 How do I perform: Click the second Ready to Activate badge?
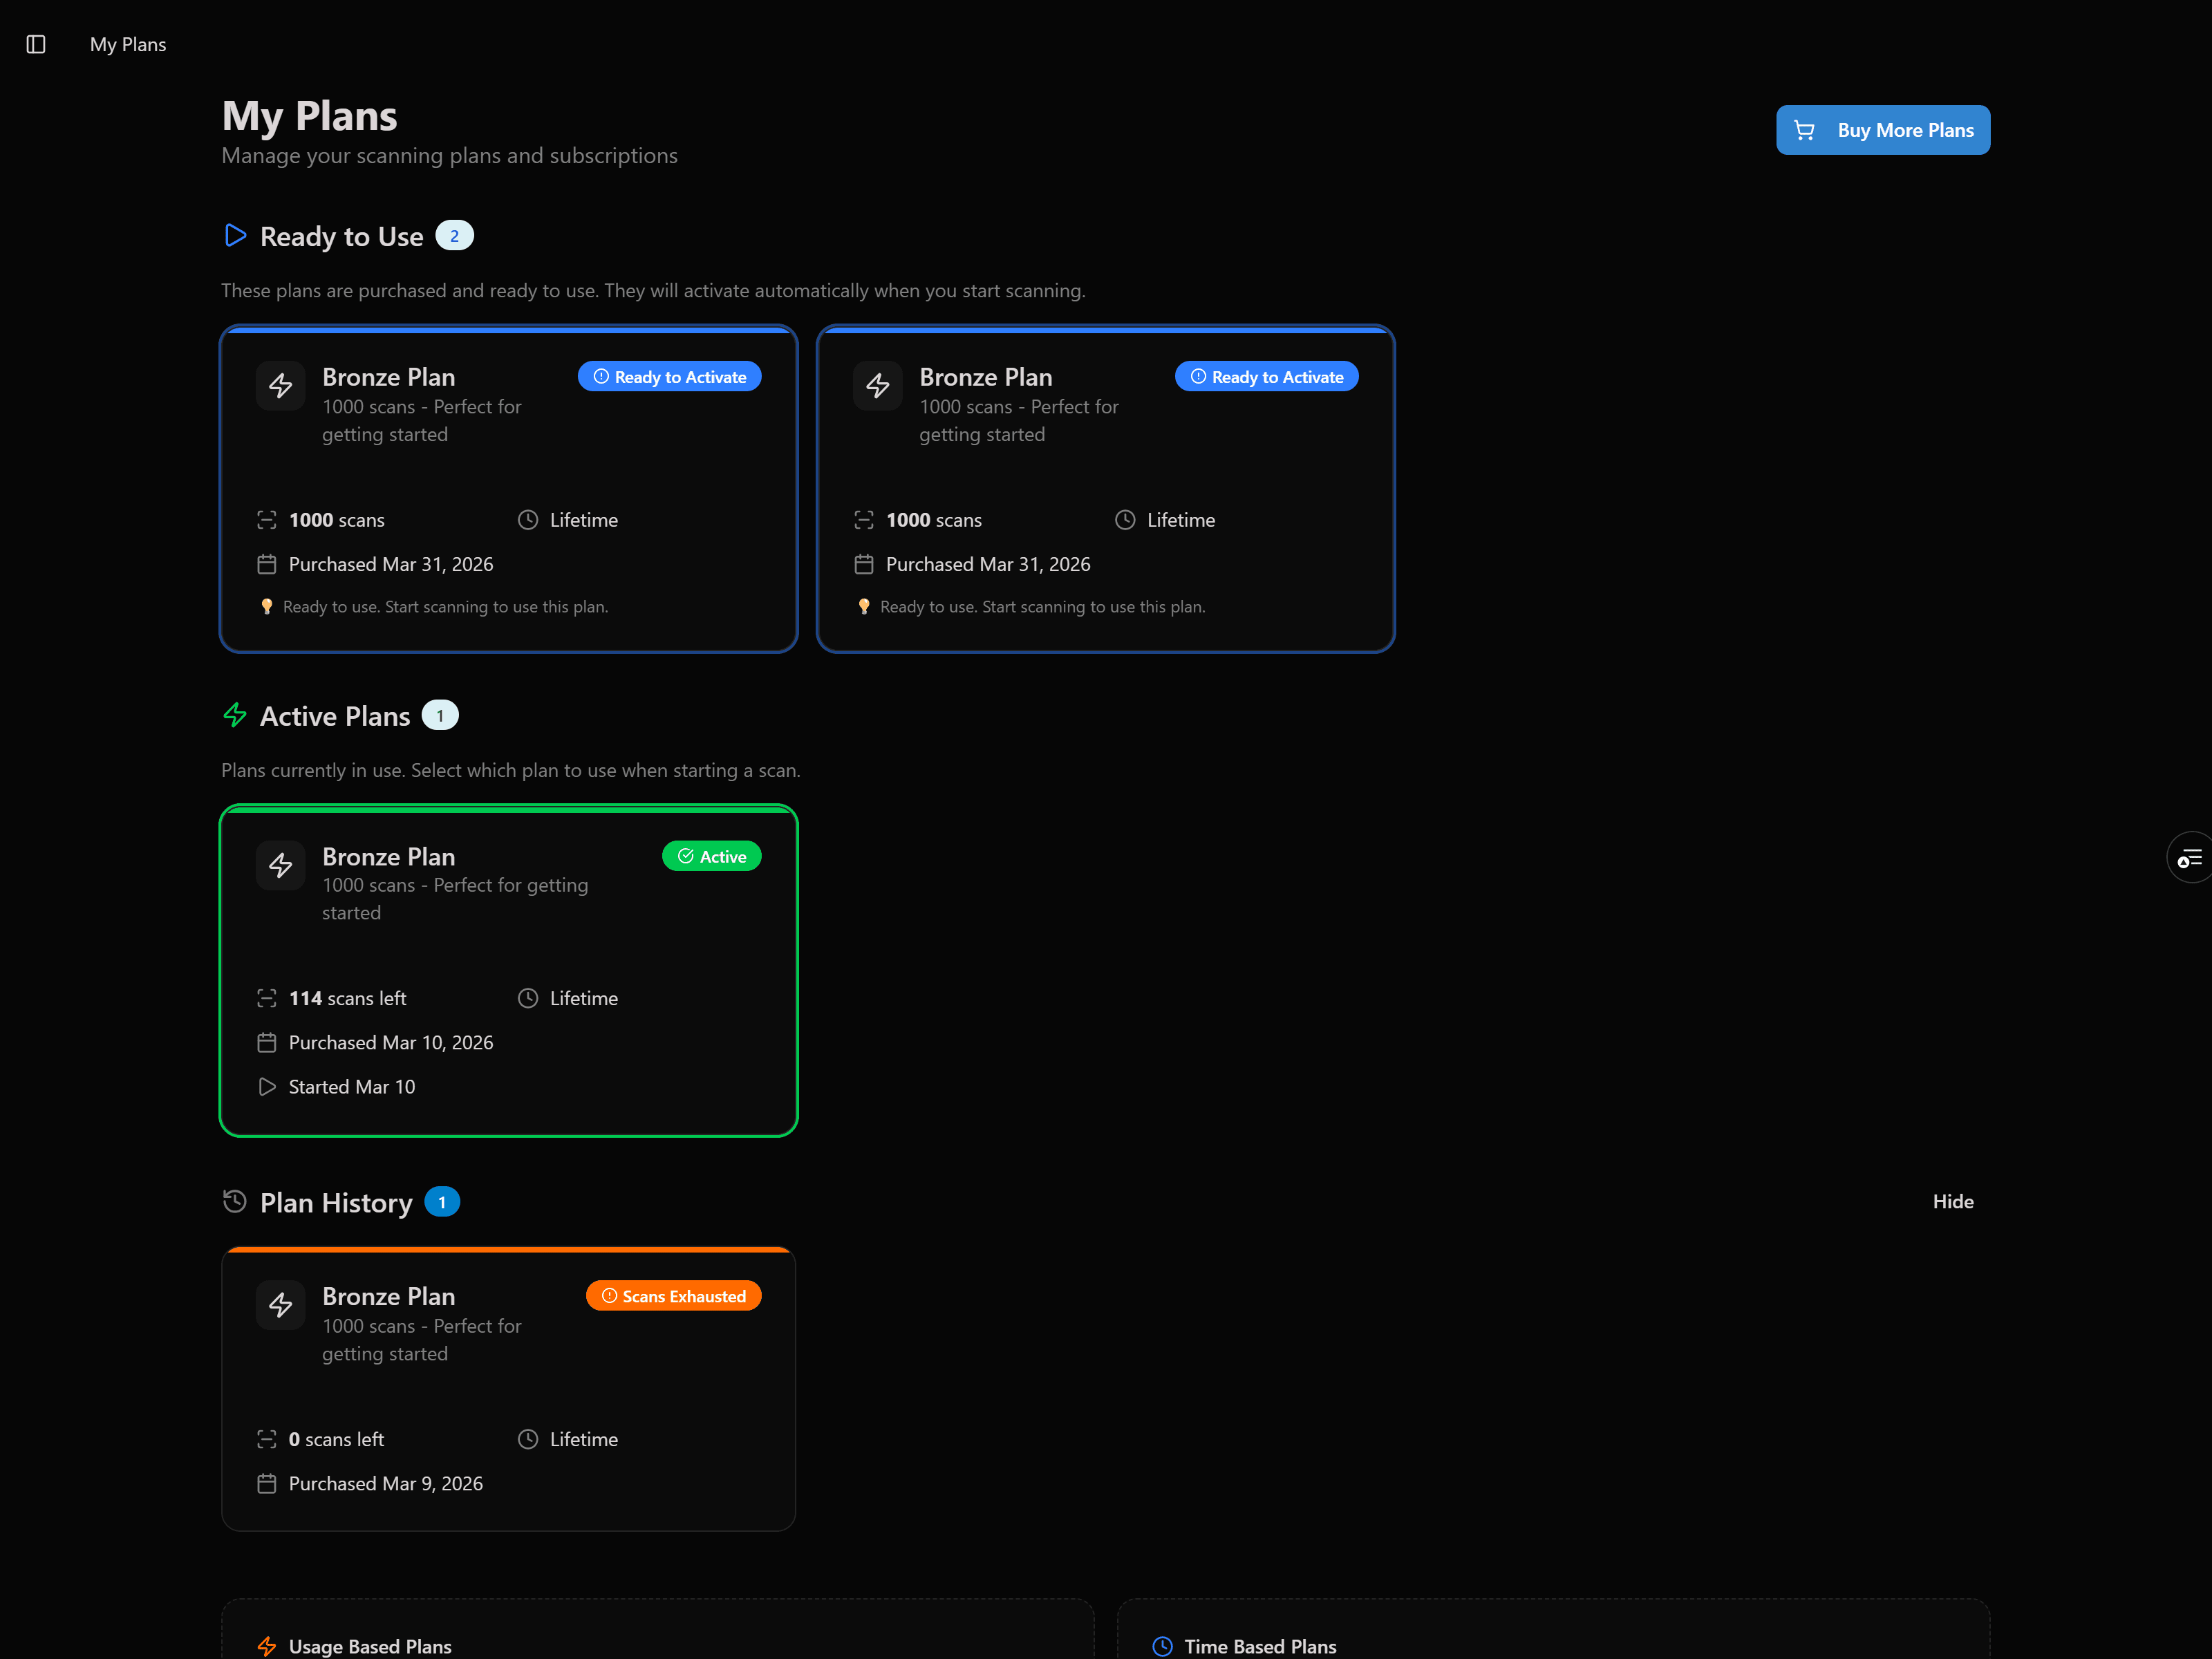pyautogui.click(x=1266, y=377)
